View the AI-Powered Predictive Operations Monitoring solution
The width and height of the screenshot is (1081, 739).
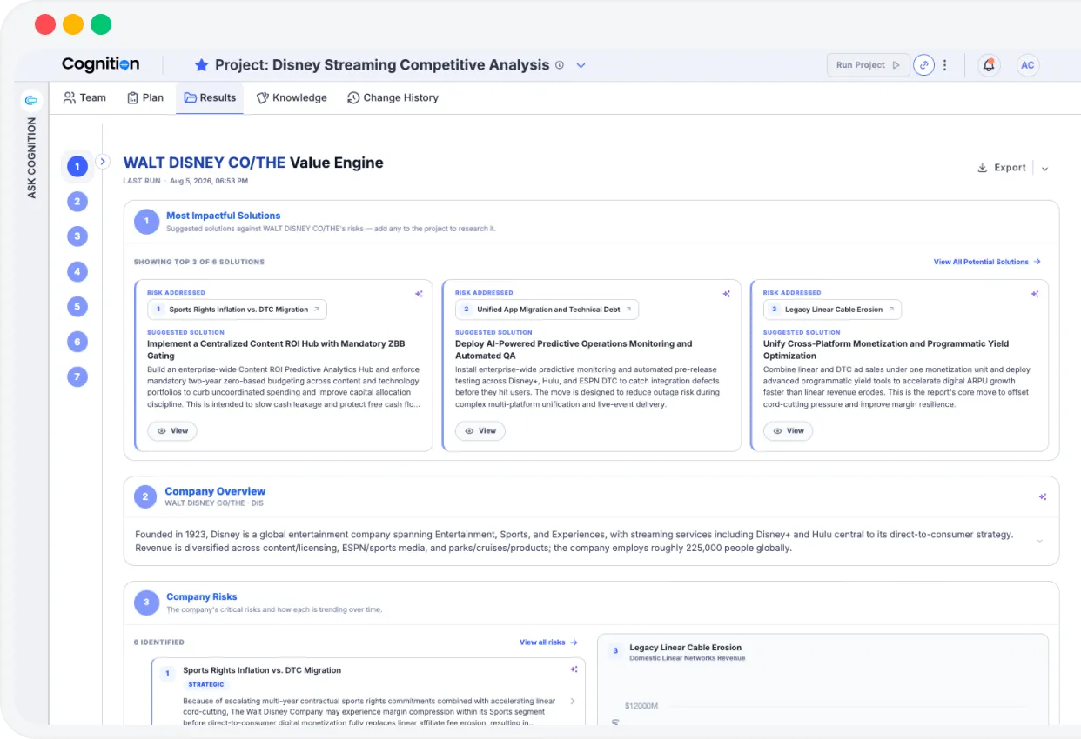pos(480,431)
